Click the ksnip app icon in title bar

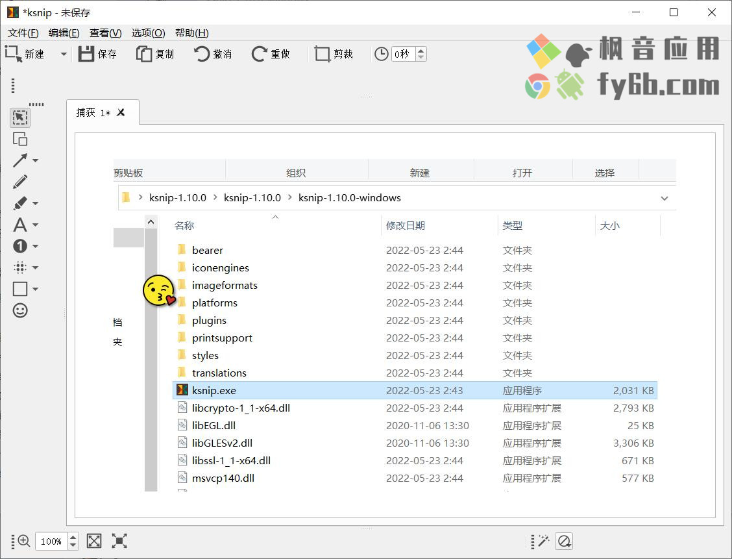coord(12,12)
